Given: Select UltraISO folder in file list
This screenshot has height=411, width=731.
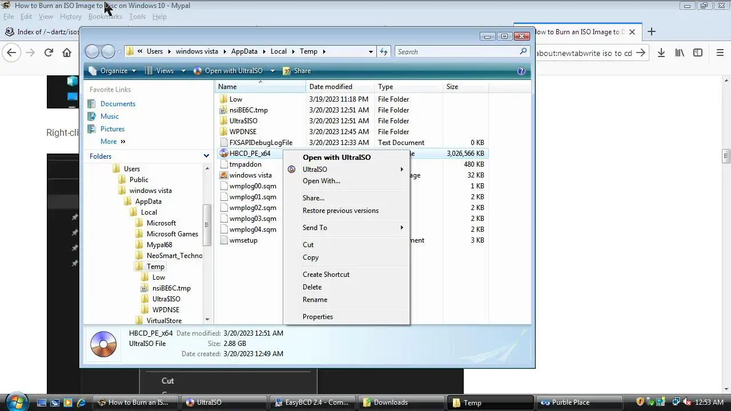Looking at the screenshot, I should click(x=243, y=121).
